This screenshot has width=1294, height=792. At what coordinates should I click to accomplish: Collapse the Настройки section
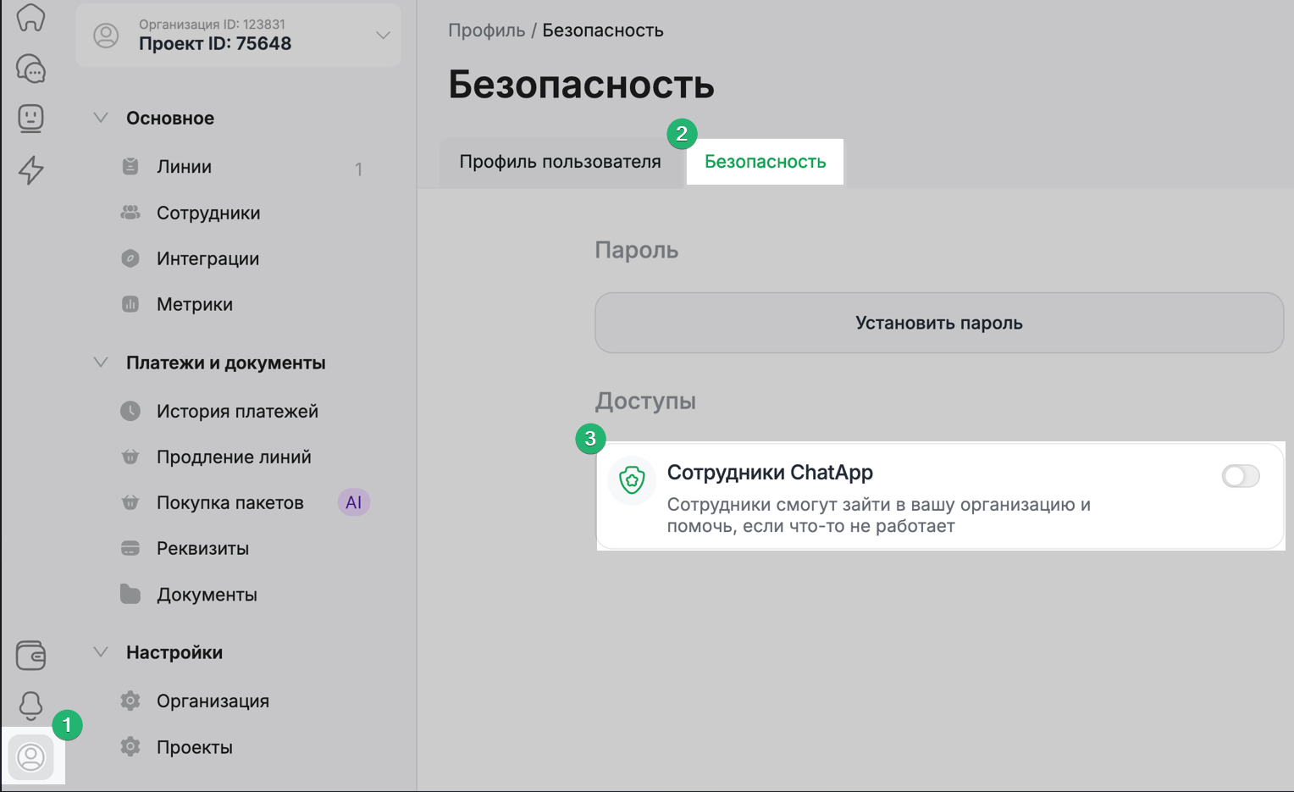[x=101, y=652]
